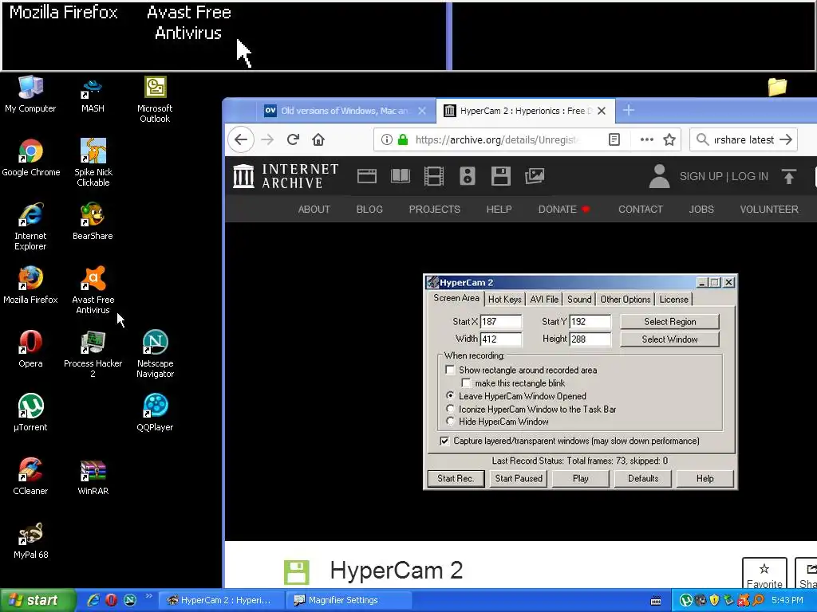817x612 pixels.
Task: Click Select Region button
Action: tap(669, 322)
